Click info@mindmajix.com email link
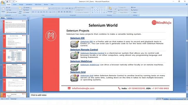Screen dimensions: 188x105 (83, 88)
